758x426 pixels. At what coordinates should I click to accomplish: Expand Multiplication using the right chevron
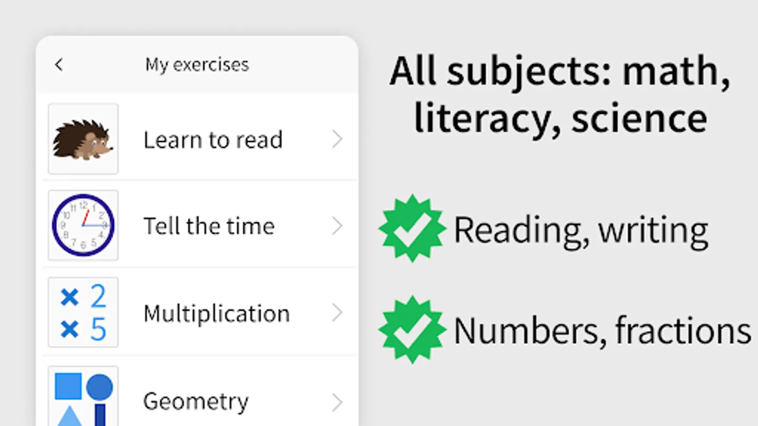point(337,313)
